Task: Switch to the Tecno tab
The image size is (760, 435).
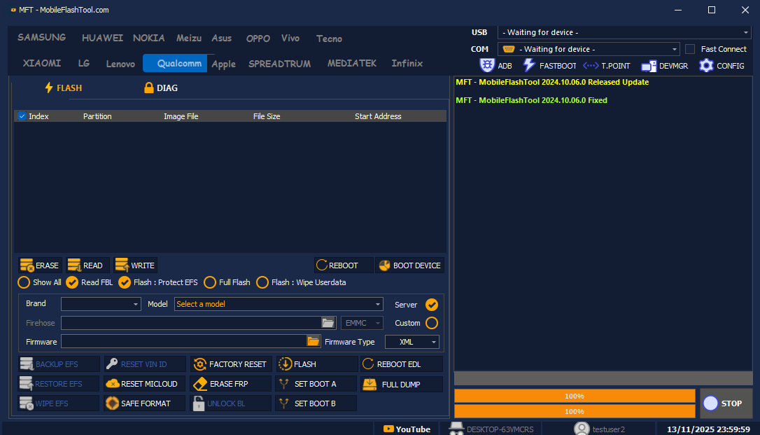Action: (329, 39)
